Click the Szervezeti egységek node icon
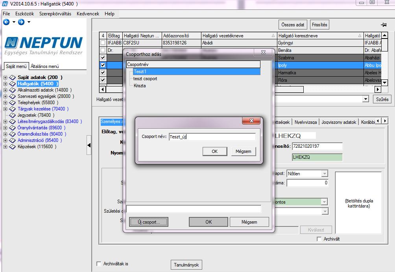This screenshot has height=272, width=395. point(13,96)
